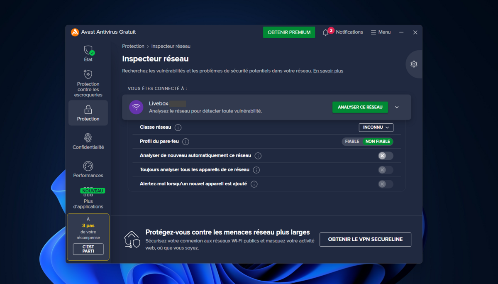This screenshot has width=498, height=284.
Task: Open Protection contre les escroqueries section
Action: [x=88, y=83]
